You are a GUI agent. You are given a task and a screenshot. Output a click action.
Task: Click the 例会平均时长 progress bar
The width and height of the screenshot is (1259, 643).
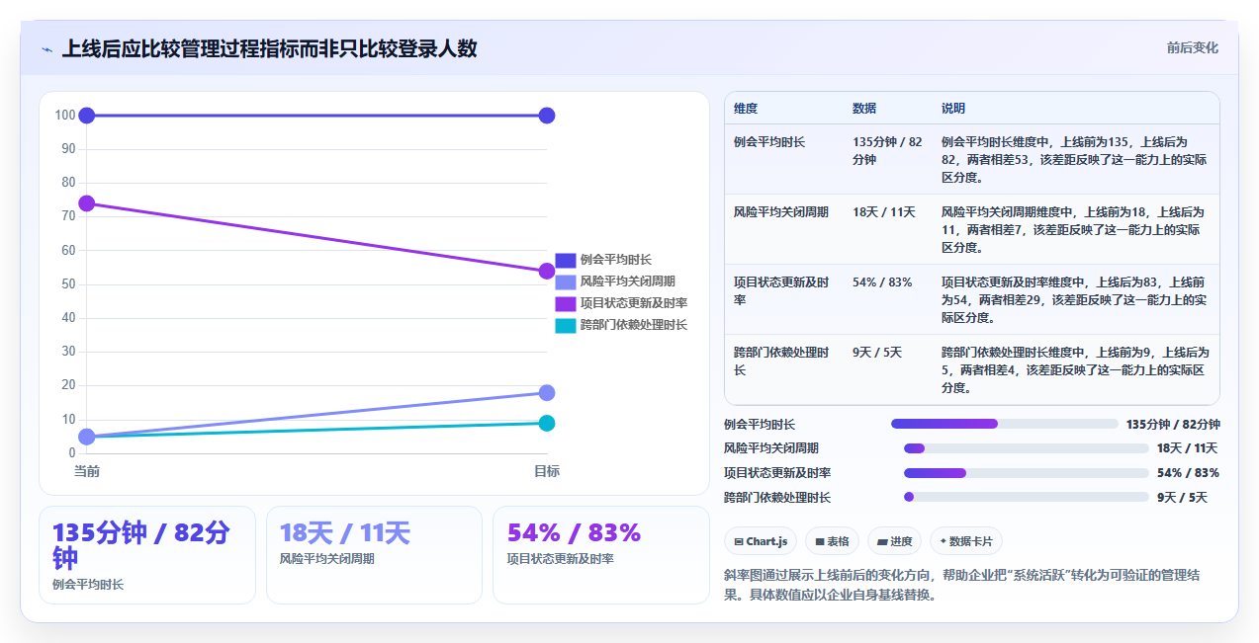click(1004, 424)
